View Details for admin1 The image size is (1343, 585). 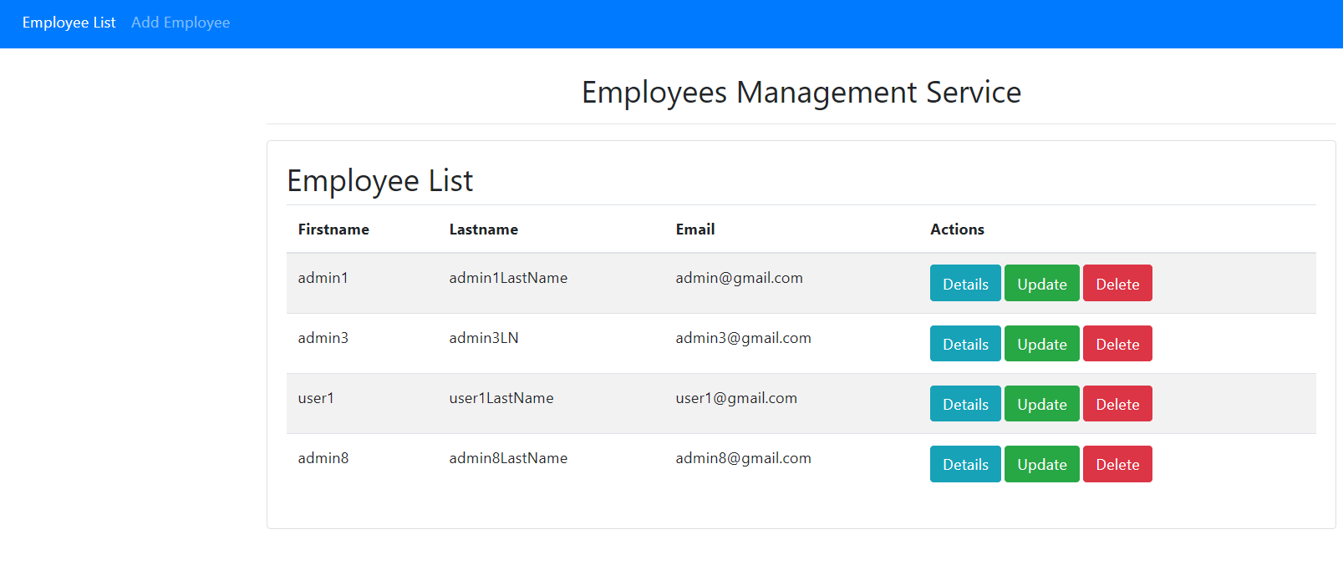965,284
